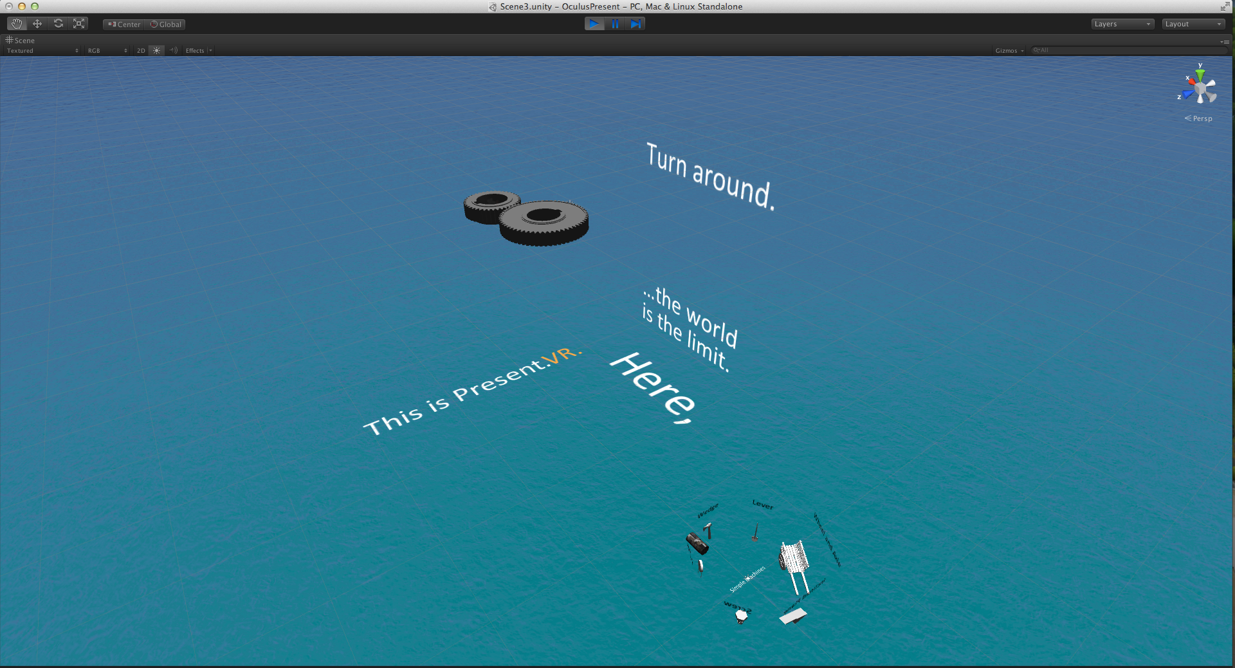The height and width of the screenshot is (668, 1235).
Task: Toggle the Global handle rotation button
Action: click(166, 24)
